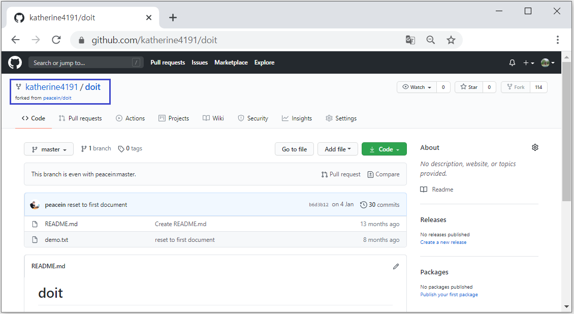Open the Packages heading link
574x314 pixels.
pyautogui.click(x=434, y=272)
